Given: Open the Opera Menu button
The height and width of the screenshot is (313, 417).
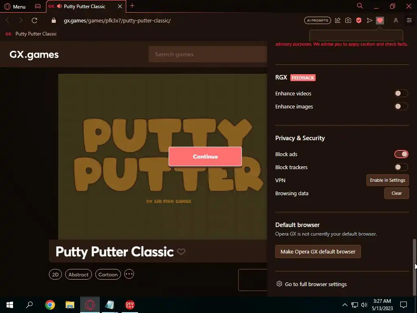Looking at the screenshot, I should point(15,7).
